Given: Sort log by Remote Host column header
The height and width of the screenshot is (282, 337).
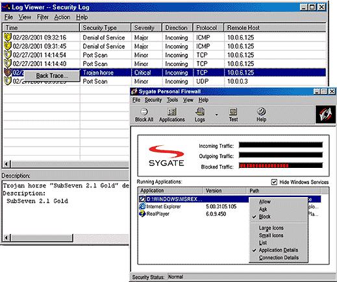Looking at the screenshot, I should [275, 28].
